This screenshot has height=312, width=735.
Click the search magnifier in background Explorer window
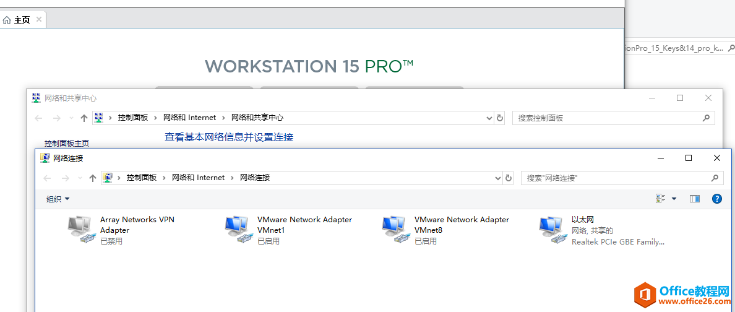[731, 48]
